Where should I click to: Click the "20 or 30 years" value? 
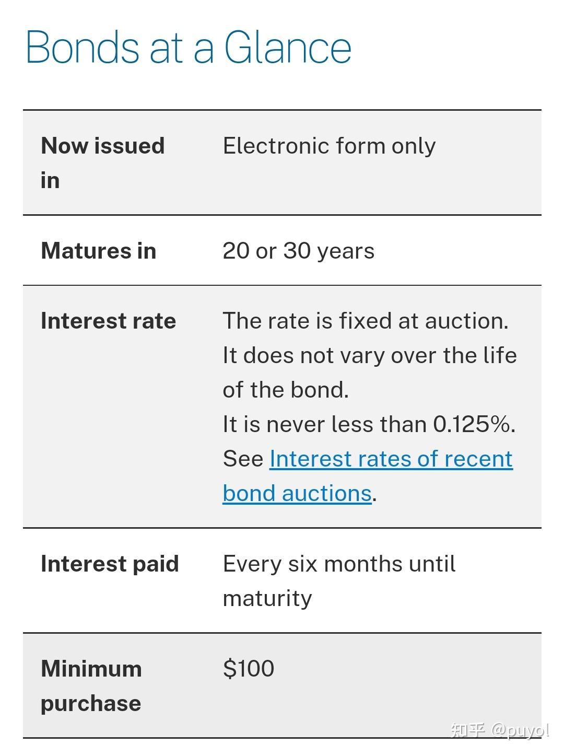tap(298, 251)
